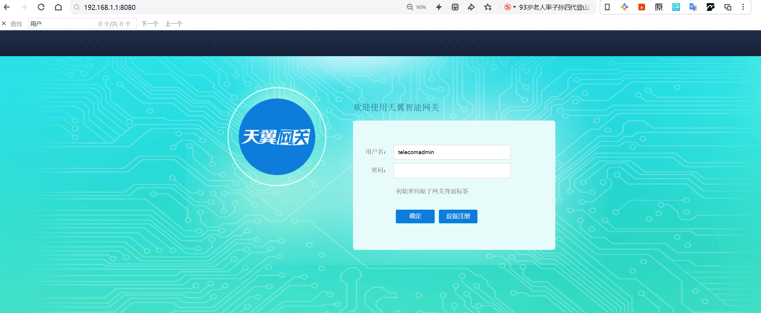Click the news search box headline

click(x=555, y=7)
